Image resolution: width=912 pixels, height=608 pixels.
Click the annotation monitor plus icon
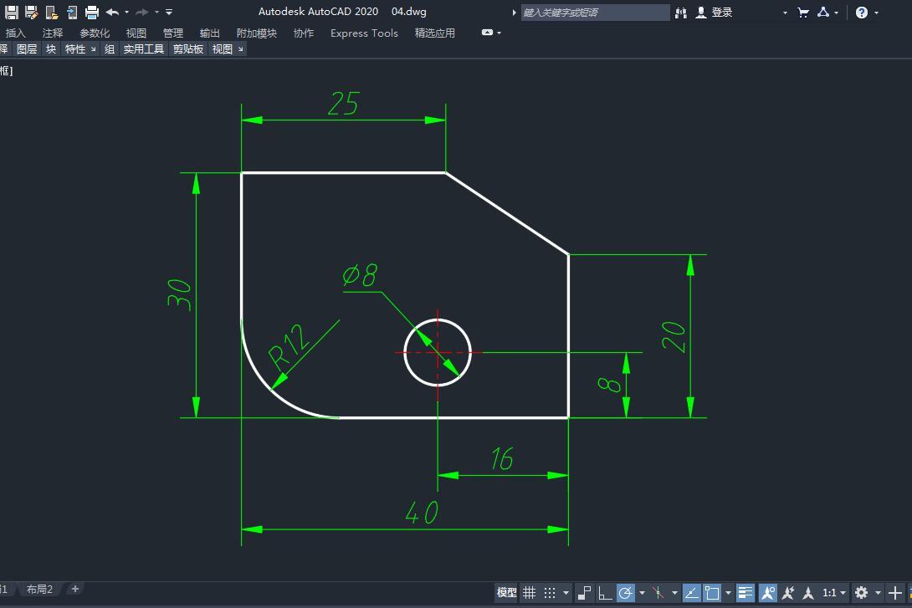(895, 592)
